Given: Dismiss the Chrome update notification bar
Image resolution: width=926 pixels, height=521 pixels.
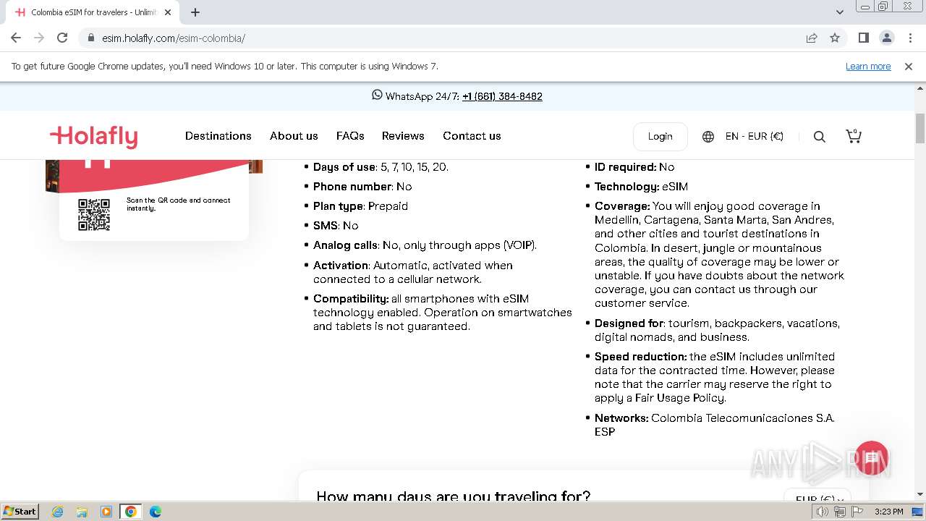Looking at the screenshot, I should [x=909, y=66].
